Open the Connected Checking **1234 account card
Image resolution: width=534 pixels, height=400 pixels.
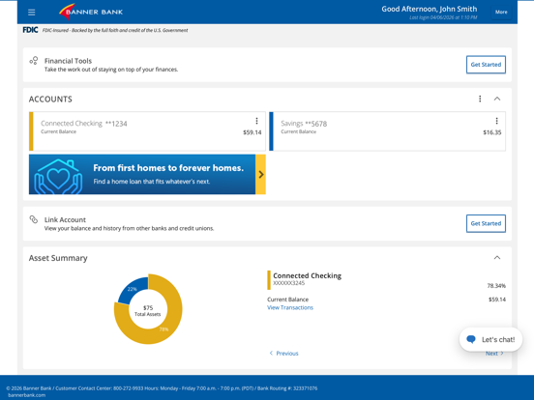coord(147,131)
